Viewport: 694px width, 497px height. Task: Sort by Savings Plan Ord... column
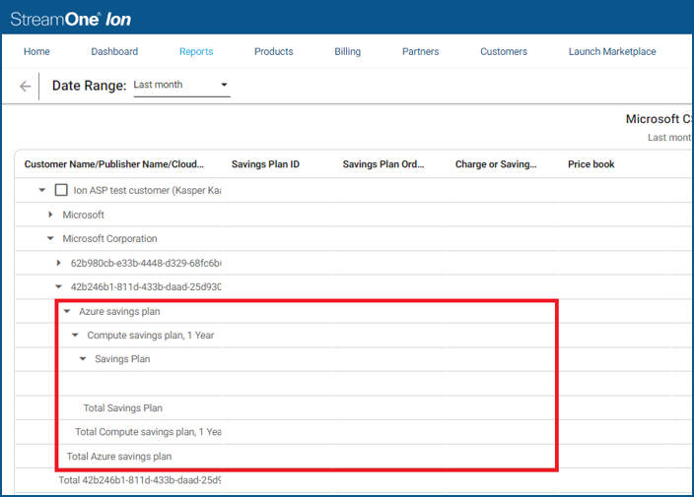(383, 164)
